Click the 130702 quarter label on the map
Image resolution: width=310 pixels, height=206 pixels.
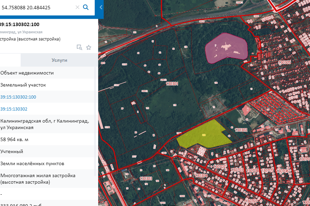pyautogui.click(x=220, y=167)
